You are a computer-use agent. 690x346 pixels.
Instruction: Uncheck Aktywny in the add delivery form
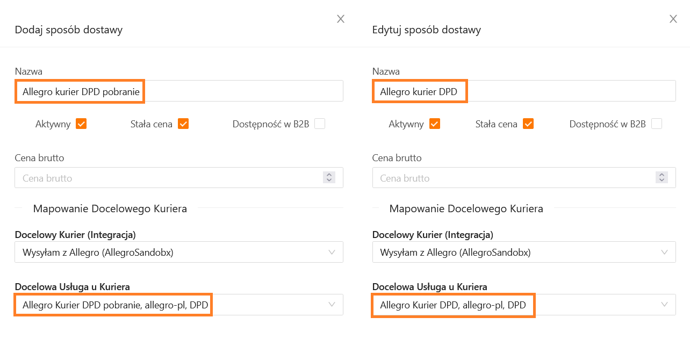coord(81,124)
